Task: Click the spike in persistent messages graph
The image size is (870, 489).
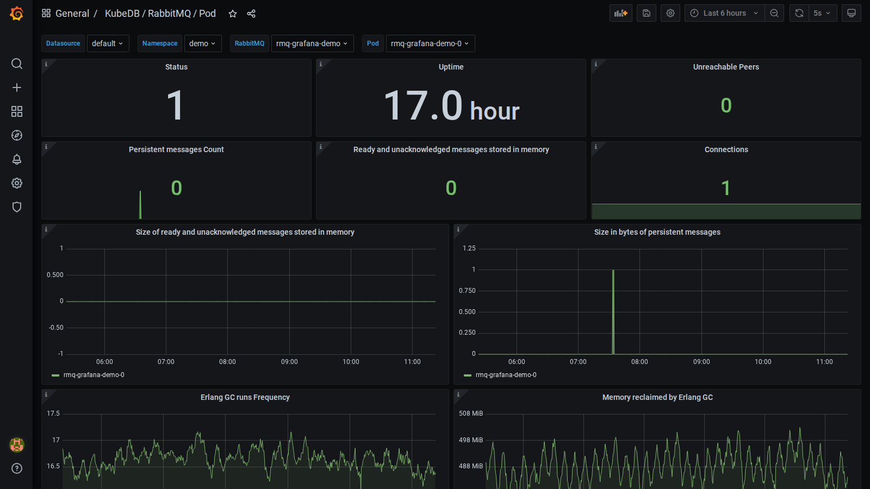Action: point(613,312)
